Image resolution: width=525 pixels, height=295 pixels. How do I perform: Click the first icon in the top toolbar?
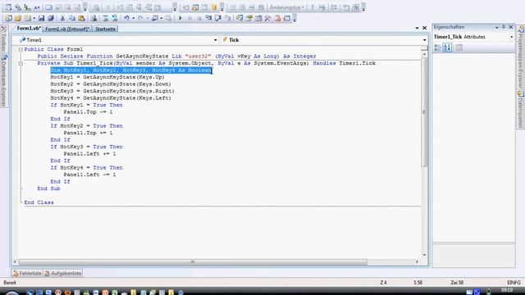(8, 7)
